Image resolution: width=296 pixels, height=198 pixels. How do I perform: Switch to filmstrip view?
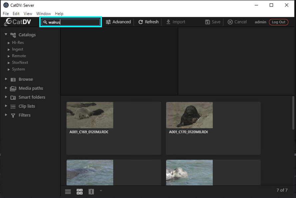pos(91,192)
